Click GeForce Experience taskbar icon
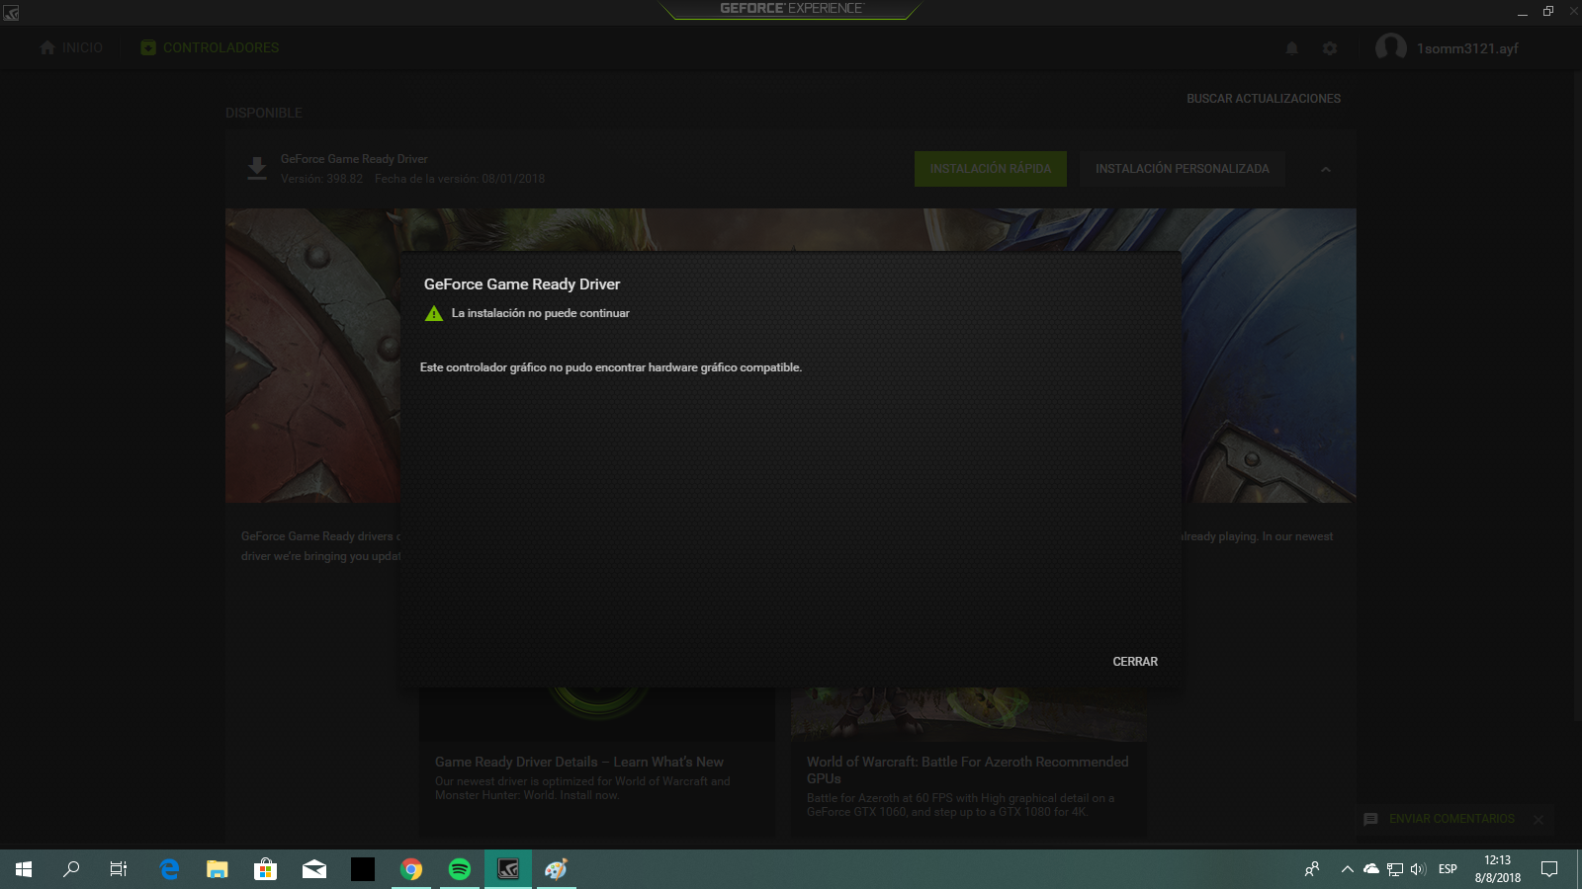 (508, 869)
